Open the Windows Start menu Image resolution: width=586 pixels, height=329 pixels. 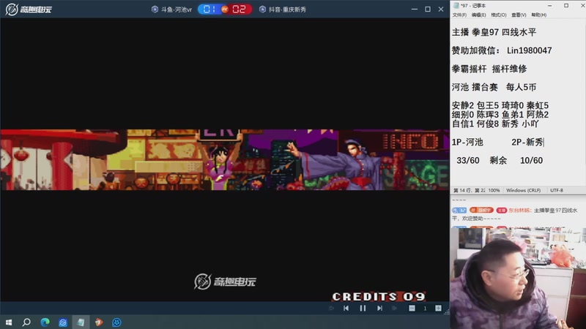click(x=9, y=322)
